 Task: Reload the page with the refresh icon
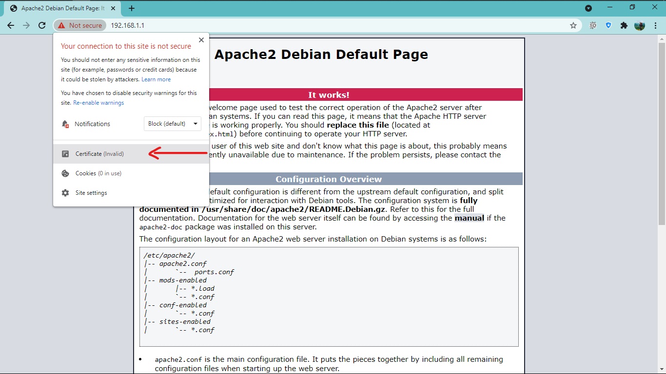pos(41,25)
